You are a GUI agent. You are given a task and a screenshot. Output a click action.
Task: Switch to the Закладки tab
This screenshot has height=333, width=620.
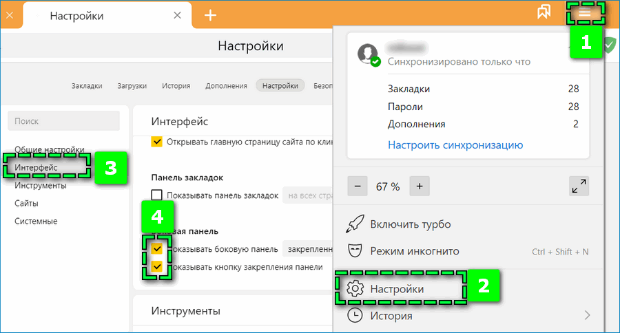pyautogui.click(x=87, y=86)
